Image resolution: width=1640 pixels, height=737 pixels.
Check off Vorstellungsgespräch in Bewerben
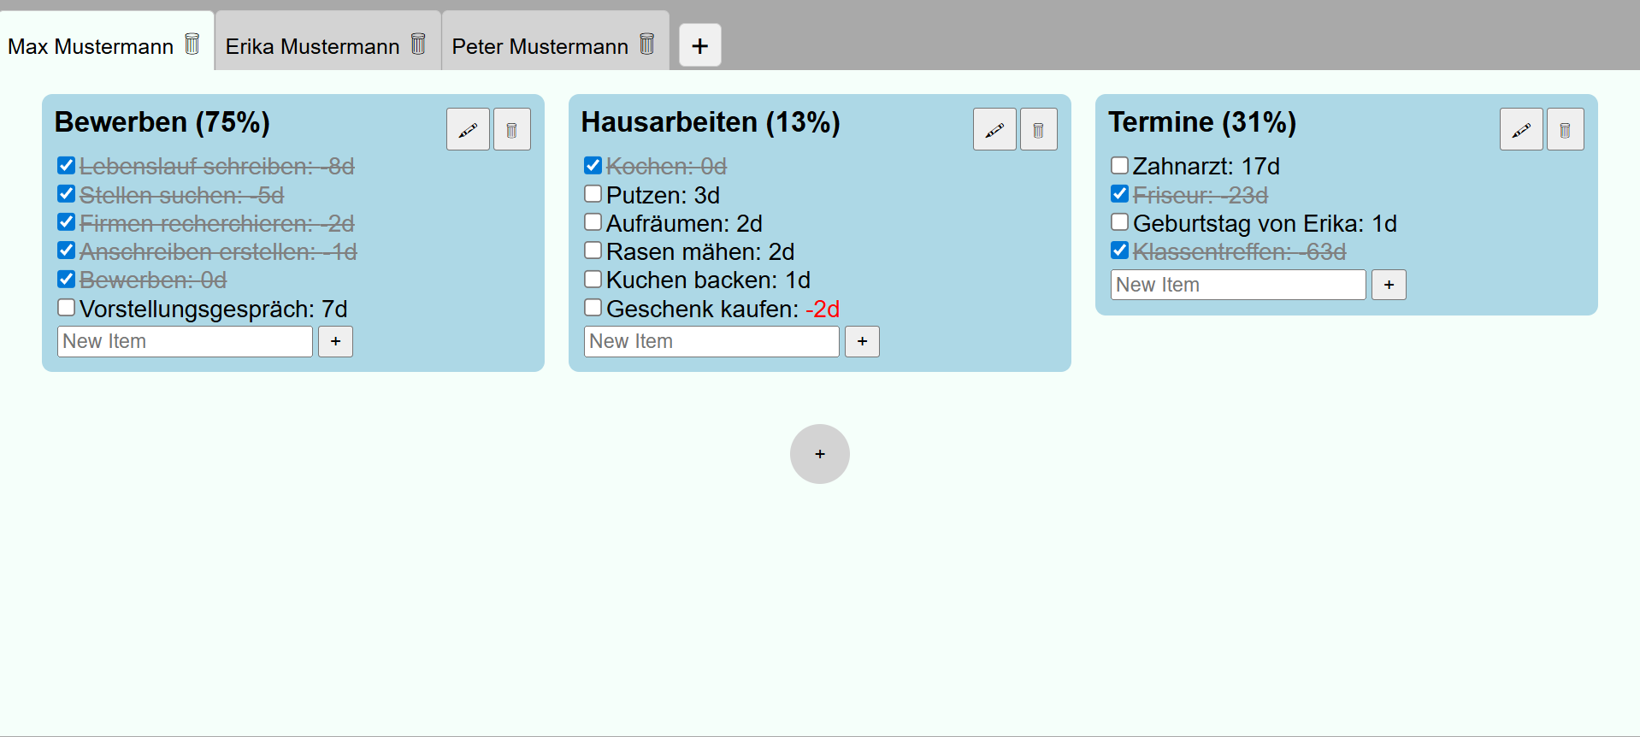[66, 307]
